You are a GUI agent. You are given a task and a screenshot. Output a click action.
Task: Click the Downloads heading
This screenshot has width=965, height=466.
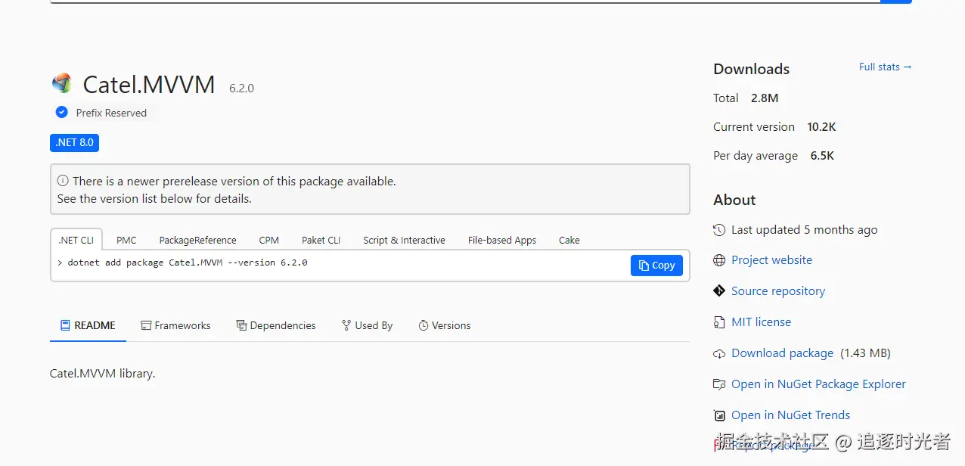pyautogui.click(x=751, y=69)
